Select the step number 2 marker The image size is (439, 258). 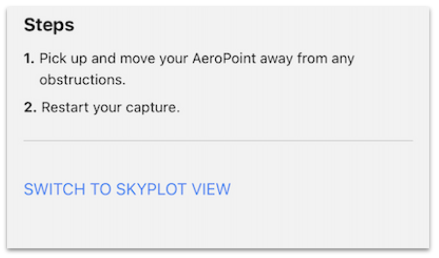(30, 108)
